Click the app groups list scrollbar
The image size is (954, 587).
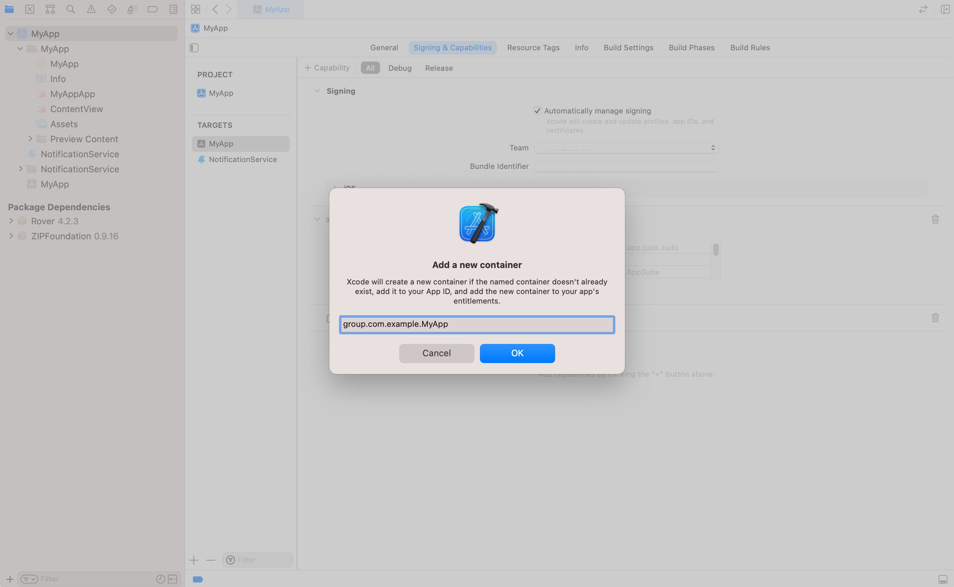(716, 249)
